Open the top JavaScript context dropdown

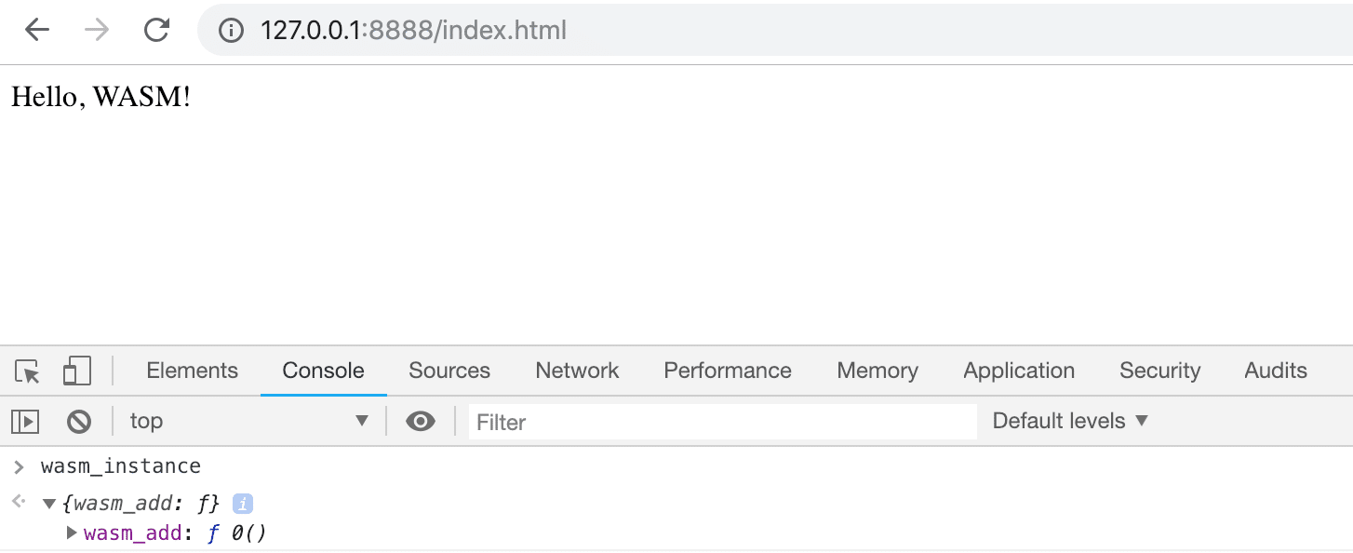(249, 421)
